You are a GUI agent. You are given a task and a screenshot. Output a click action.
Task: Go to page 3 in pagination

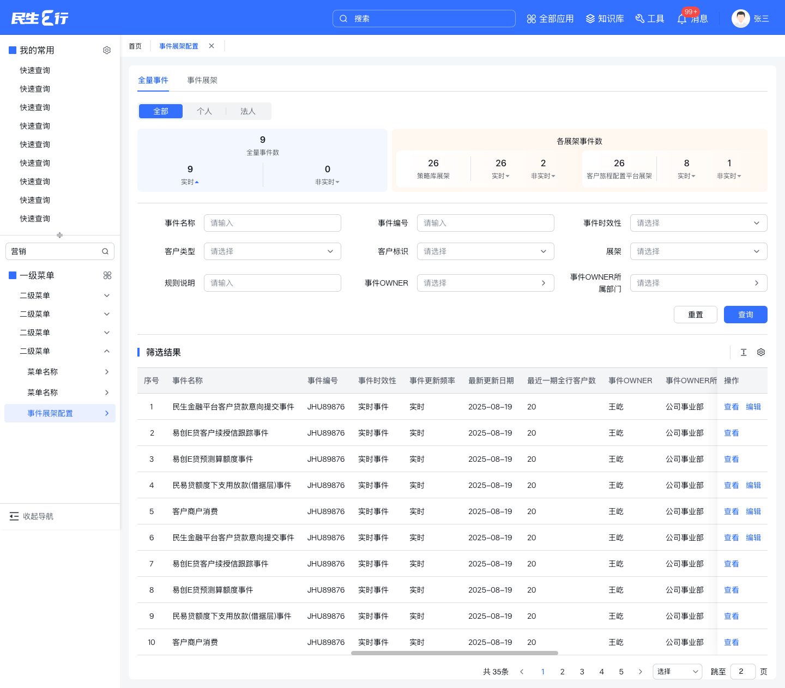pyautogui.click(x=582, y=672)
